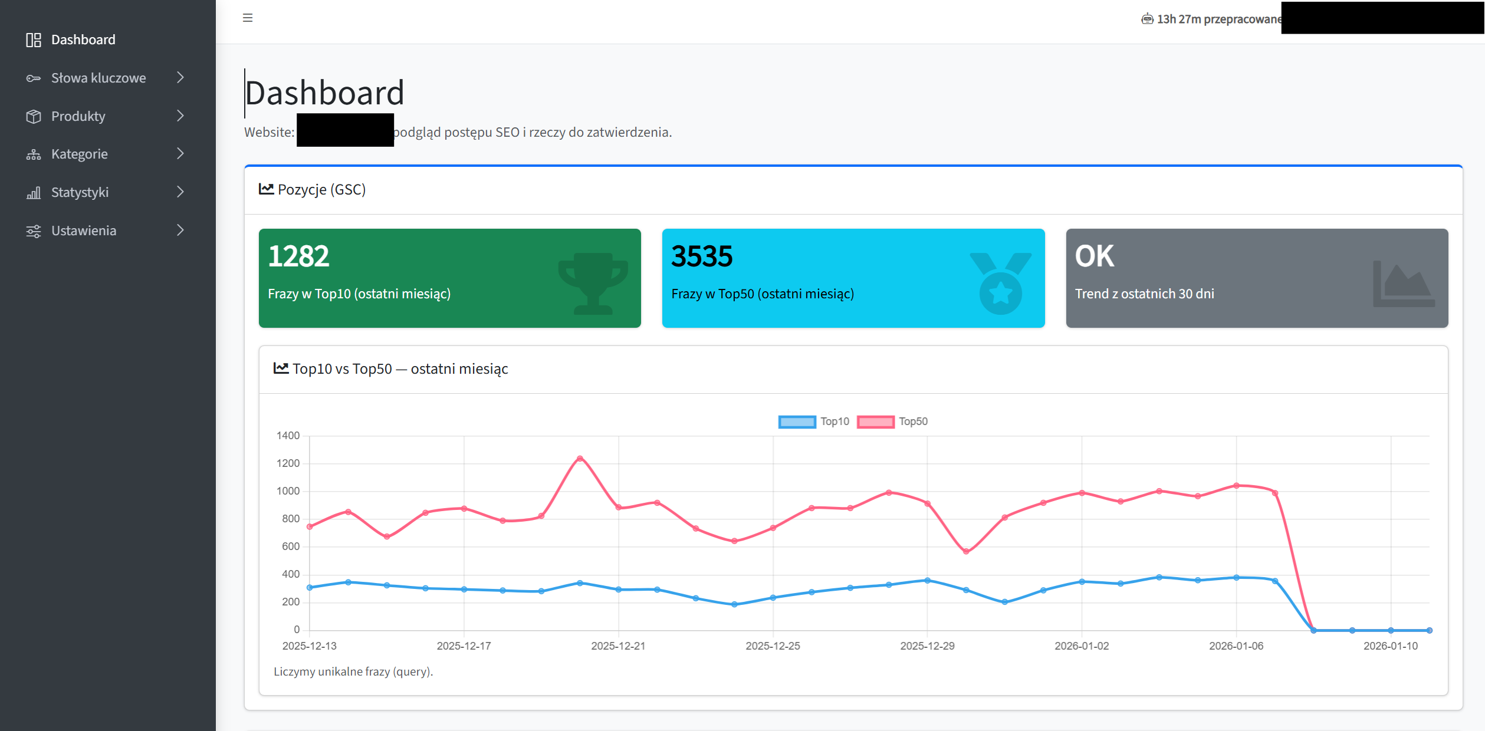
Task: Click the bar chart icon beside Statystyki
Action: [x=34, y=193]
